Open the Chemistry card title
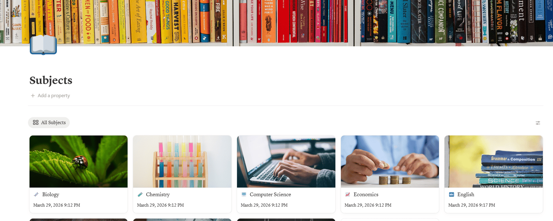 158,195
